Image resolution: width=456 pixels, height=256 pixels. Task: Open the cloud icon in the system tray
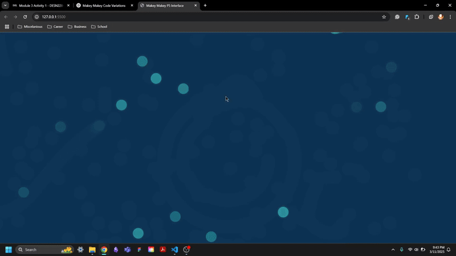[x=423, y=250]
